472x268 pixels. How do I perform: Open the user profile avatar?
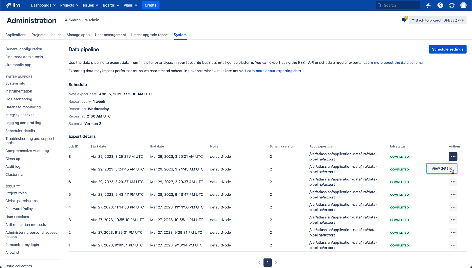(x=463, y=5)
